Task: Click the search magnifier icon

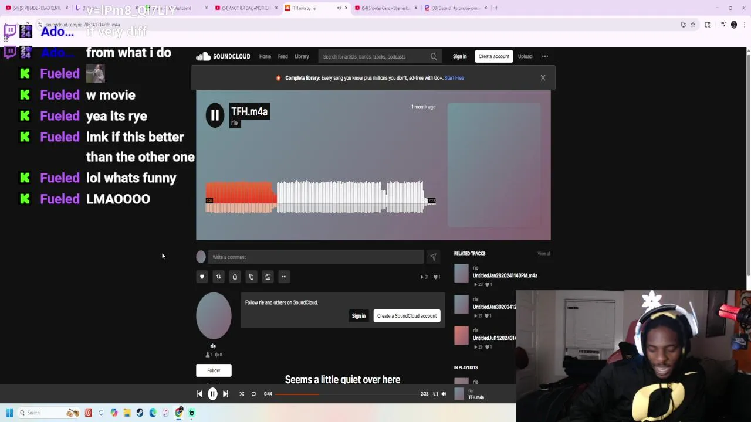Action: coord(434,56)
